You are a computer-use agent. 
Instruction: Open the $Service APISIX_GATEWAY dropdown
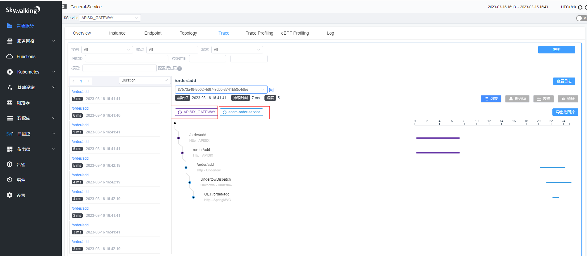click(110, 18)
